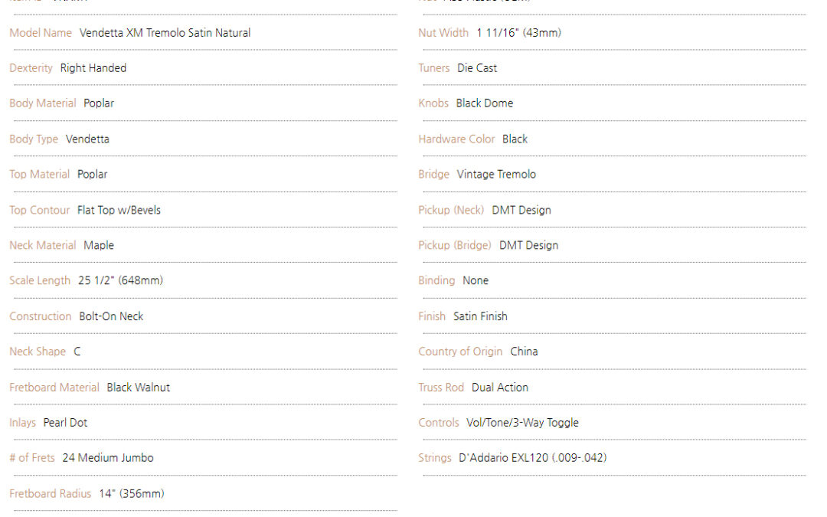Select the Body Type label
The height and width of the screenshot is (517, 827).
(34, 139)
